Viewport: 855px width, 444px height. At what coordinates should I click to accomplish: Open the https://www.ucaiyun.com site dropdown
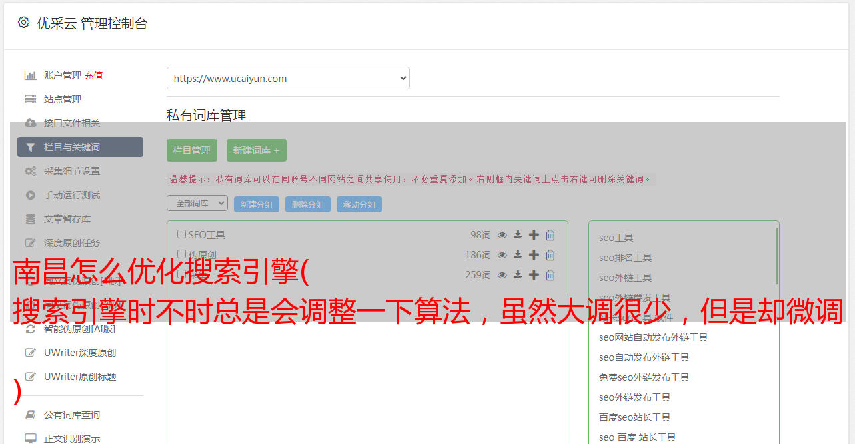coord(288,78)
